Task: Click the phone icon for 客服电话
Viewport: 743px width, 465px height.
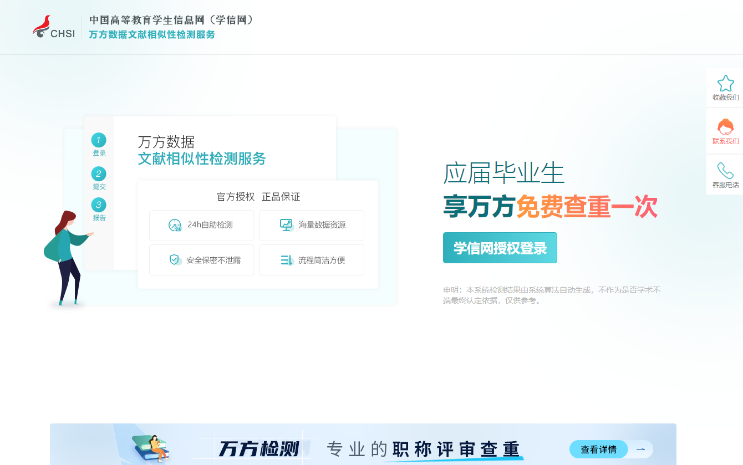Action: (725, 171)
